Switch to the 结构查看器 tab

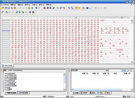point(23,93)
